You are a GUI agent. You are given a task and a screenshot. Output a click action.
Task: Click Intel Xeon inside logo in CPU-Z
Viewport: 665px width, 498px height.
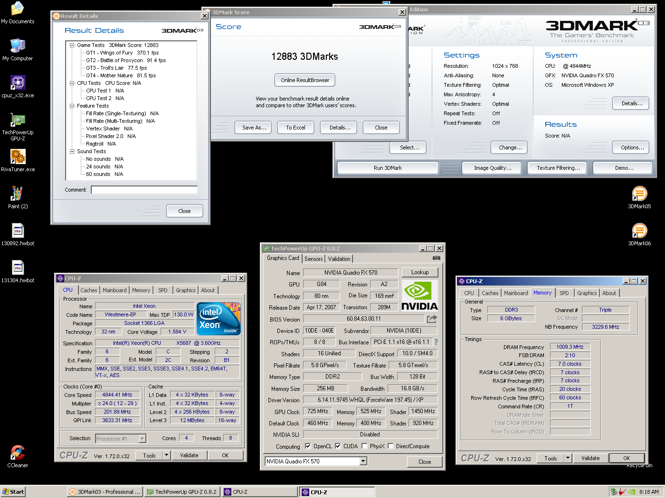point(218,319)
